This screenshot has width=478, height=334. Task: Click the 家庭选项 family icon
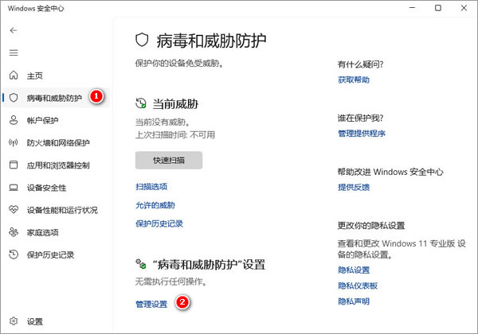13,232
